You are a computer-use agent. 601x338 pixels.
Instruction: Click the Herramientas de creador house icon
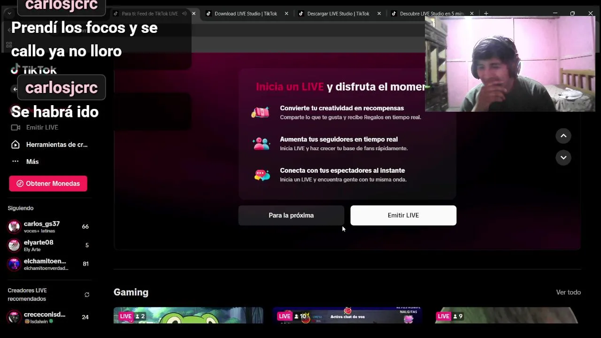click(15, 145)
